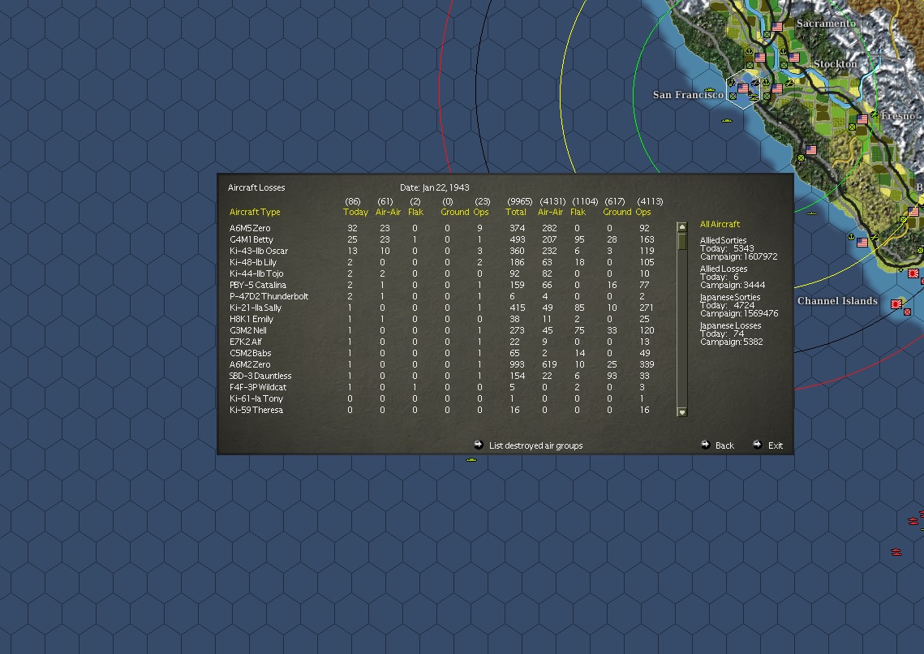
Task: Click Flak header under (1104)
Action: tap(578, 212)
